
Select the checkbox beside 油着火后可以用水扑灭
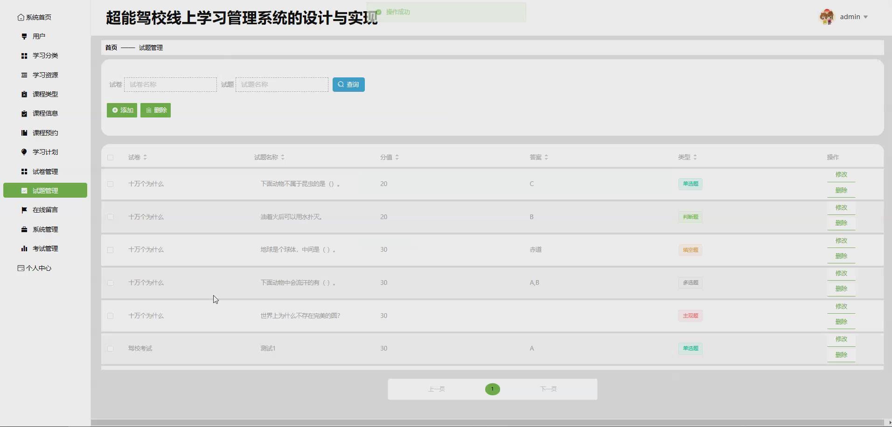click(x=110, y=217)
